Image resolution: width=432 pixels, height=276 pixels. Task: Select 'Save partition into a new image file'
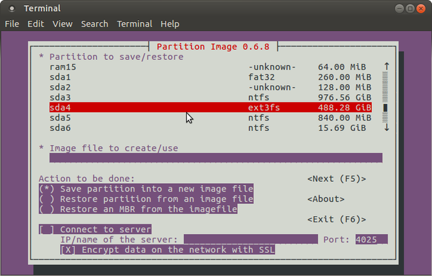click(x=146, y=189)
